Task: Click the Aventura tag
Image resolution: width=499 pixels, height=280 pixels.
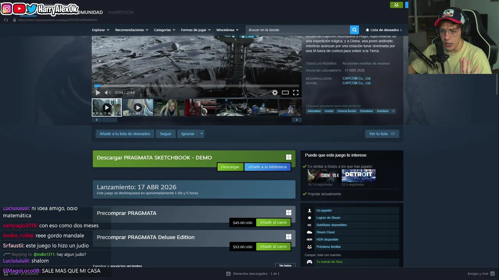Action: pos(382,111)
